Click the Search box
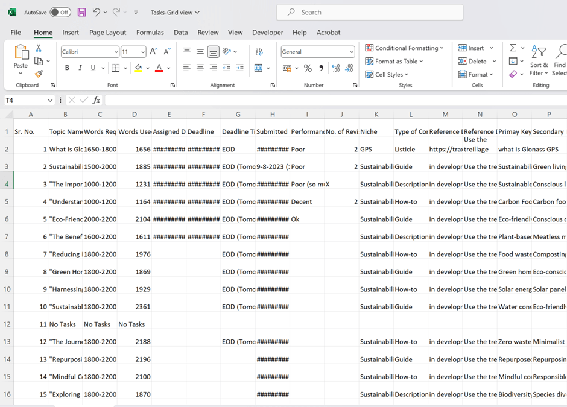 point(370,12)
